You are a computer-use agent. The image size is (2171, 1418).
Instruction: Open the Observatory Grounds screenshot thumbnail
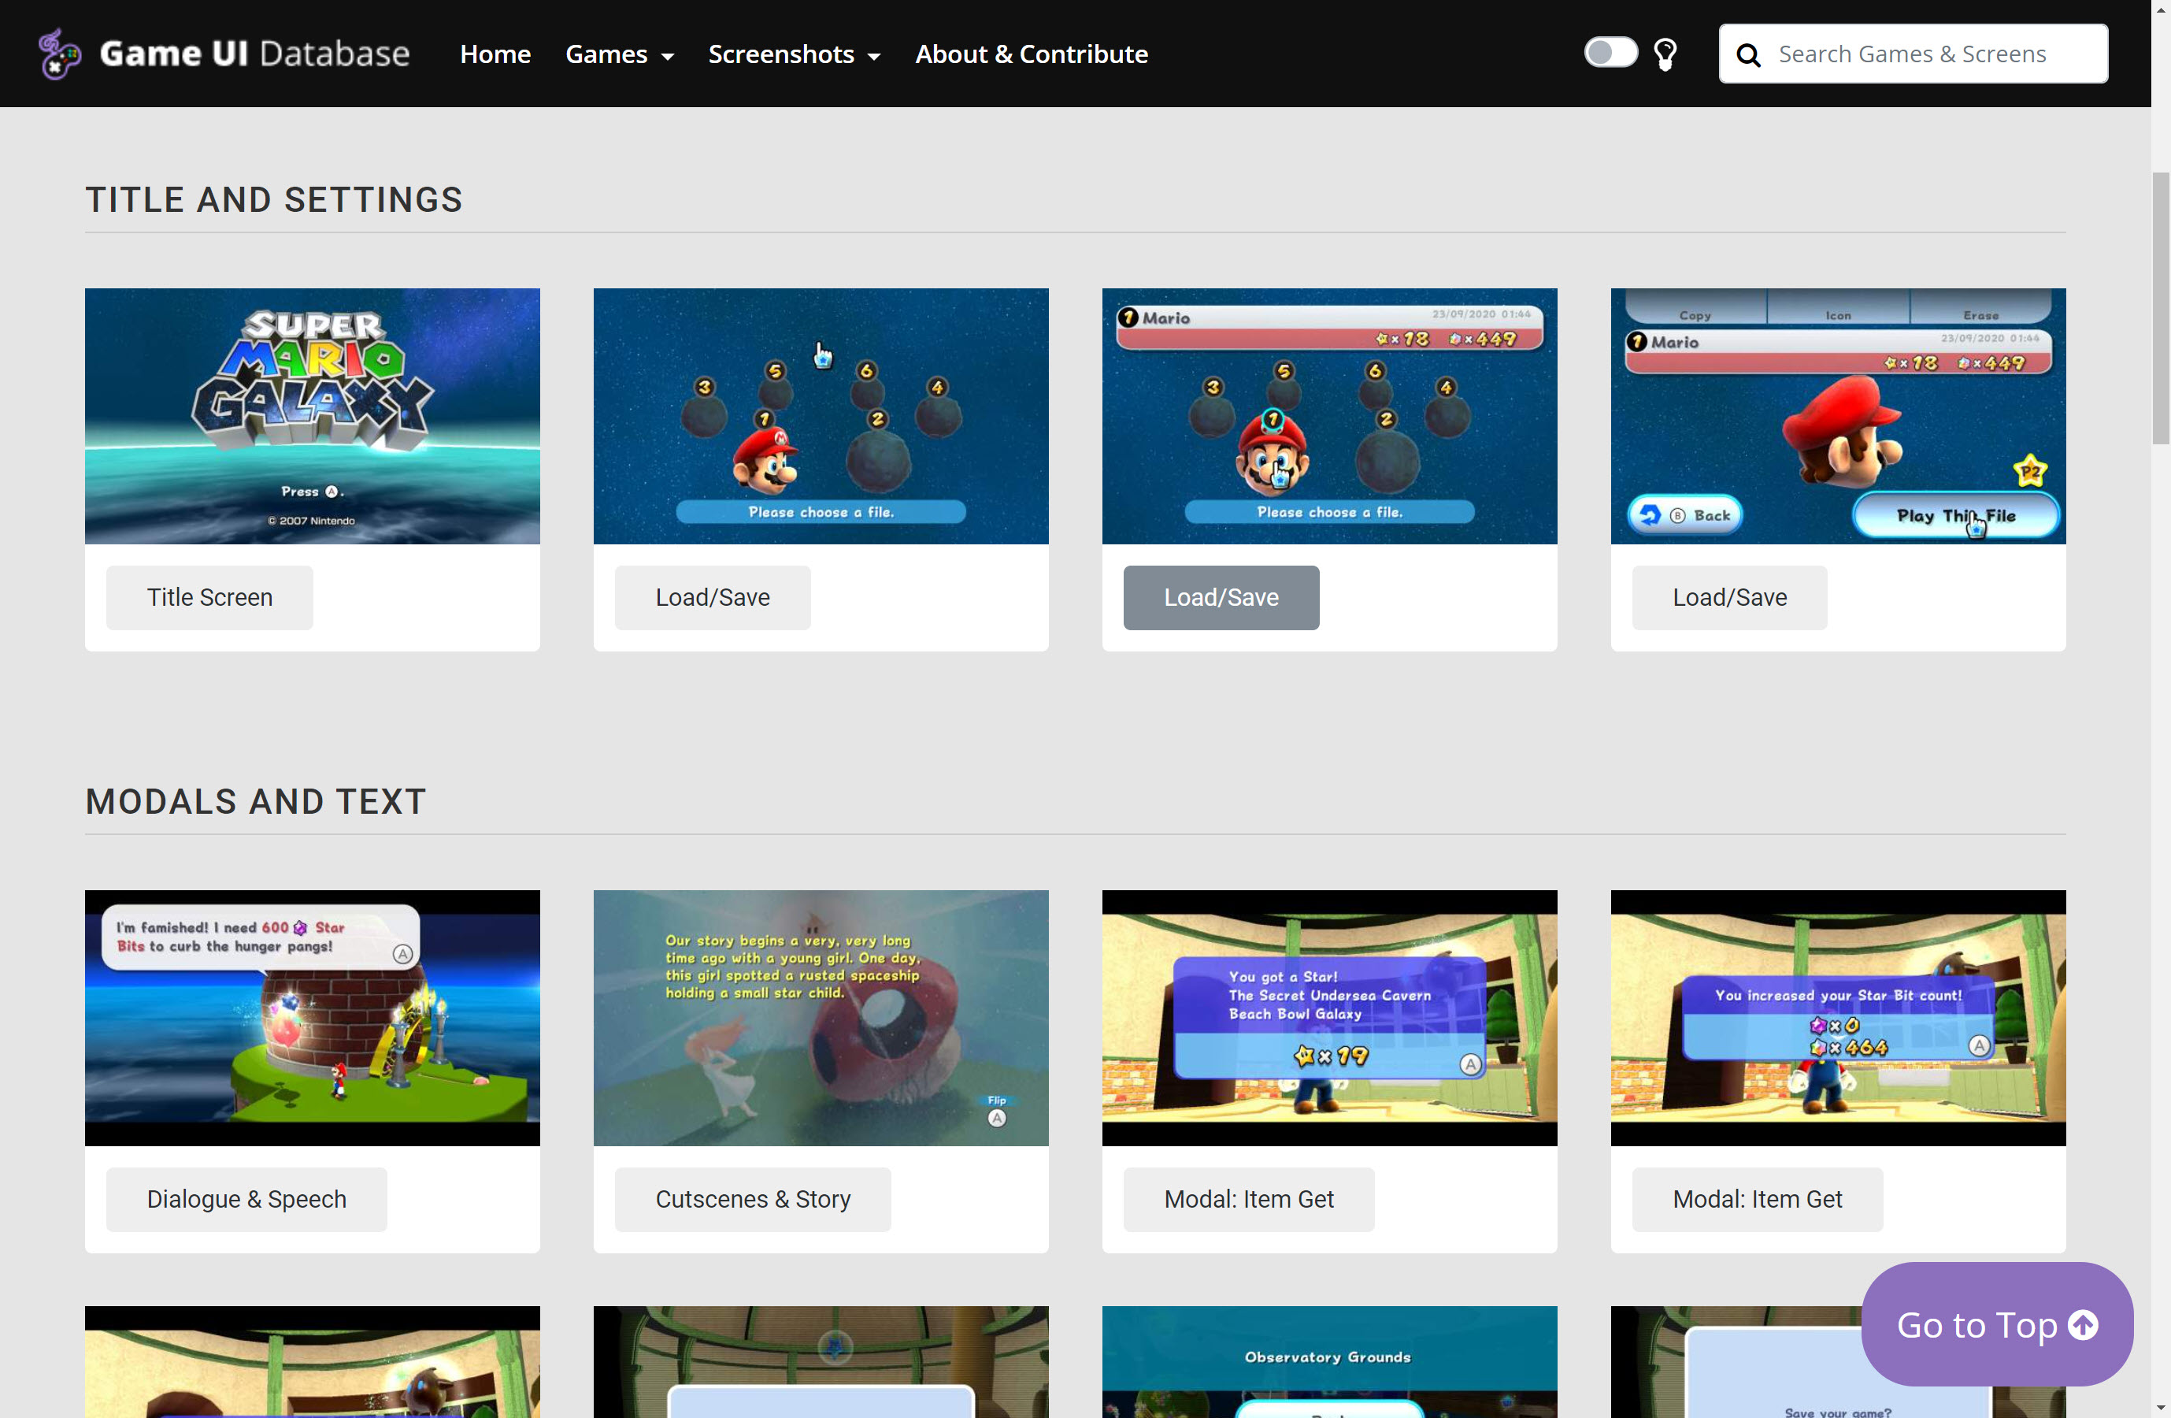[x=1329, y=1360]
